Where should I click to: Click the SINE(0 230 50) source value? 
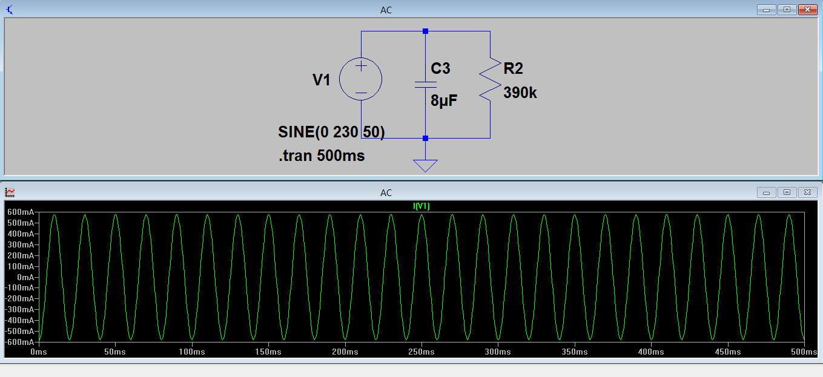(331, 132)
